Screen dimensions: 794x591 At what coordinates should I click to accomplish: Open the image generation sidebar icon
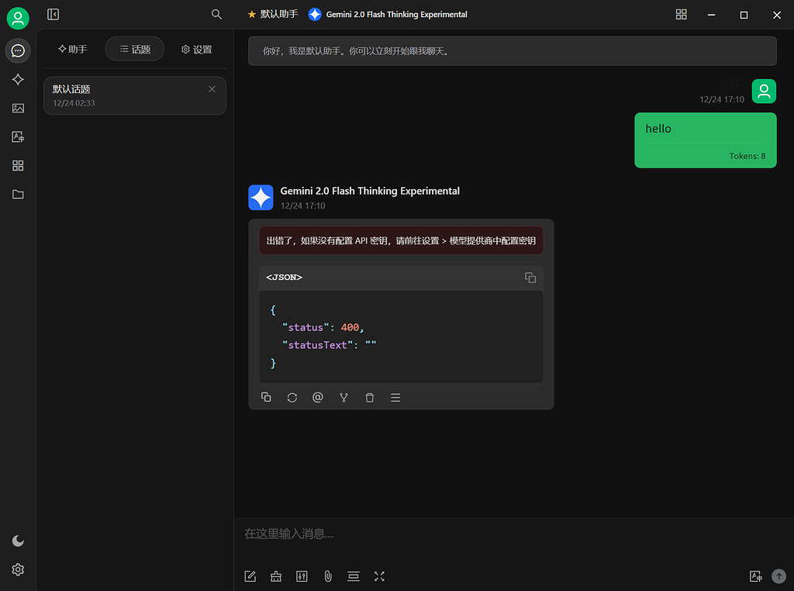tap(18, 108)
